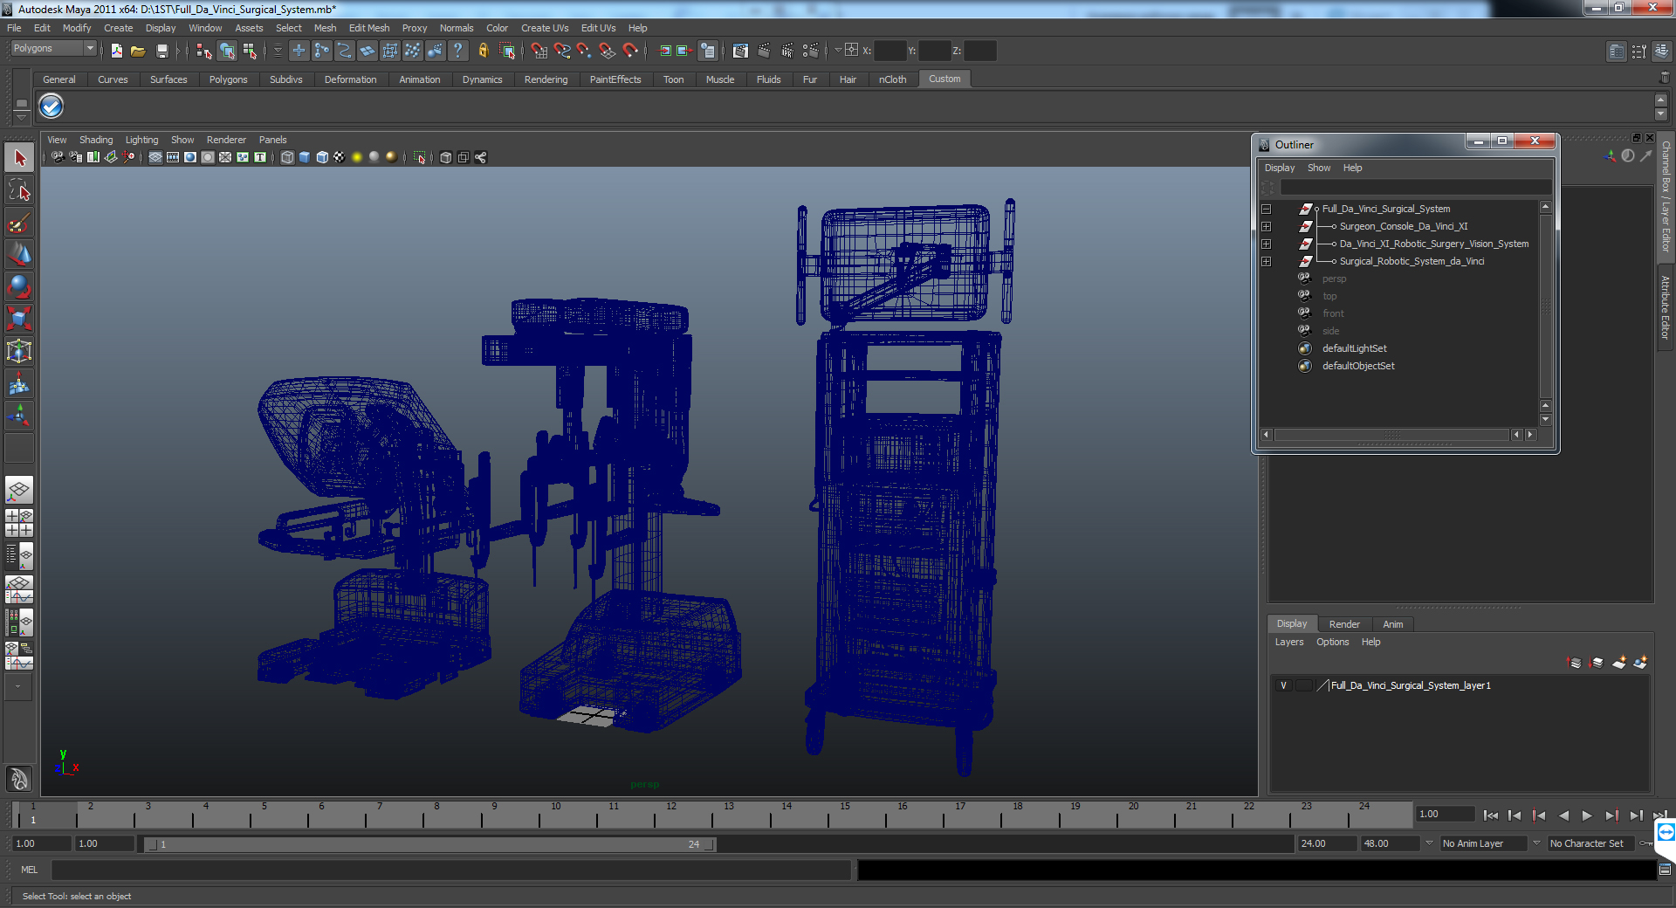This screenshot has height=908, width=1676.
Task: Switch to Persp/Graph Editor layout
Action: click(x=19, y=588)
